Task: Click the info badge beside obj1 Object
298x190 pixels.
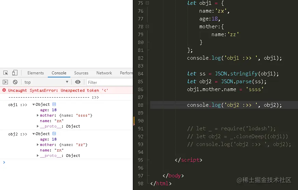Action: point(54,104)
